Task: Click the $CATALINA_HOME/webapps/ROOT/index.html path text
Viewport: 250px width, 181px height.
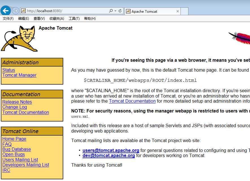Action: point(140,80)
